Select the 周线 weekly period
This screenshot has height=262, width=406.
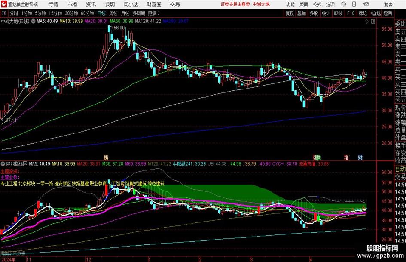tap(113, 13)
